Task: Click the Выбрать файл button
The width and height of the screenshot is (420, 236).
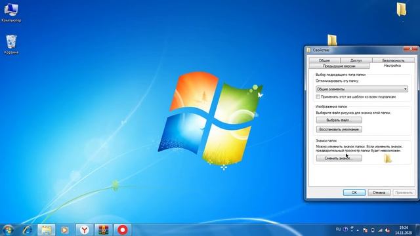Action: coord(339,120)
